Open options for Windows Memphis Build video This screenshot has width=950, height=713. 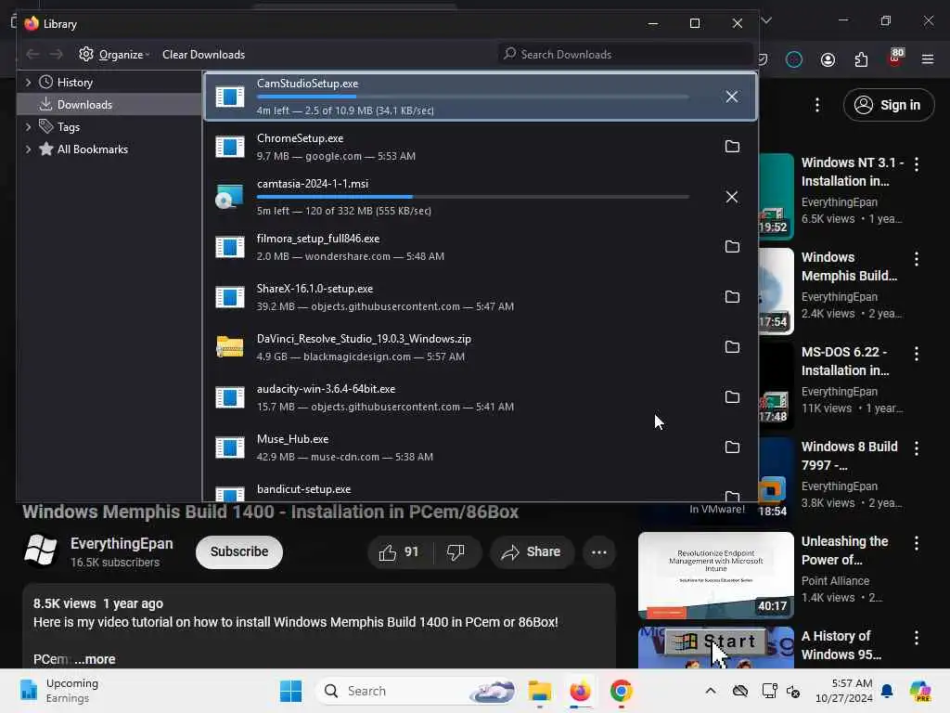tap(917, 259)
